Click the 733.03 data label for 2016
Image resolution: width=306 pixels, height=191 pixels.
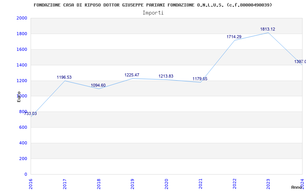click(31, 113)
